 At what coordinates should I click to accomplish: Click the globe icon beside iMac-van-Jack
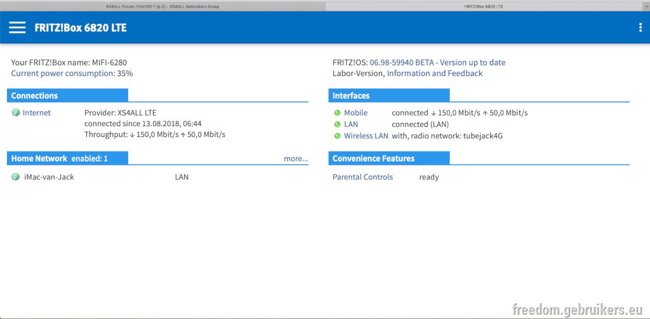pos(16,177)
